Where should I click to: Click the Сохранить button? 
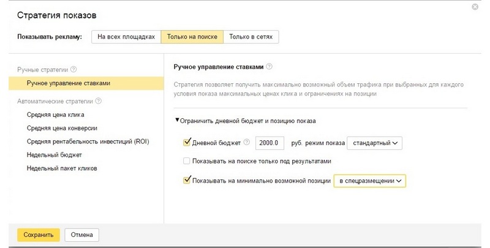[x=39, y=235]
